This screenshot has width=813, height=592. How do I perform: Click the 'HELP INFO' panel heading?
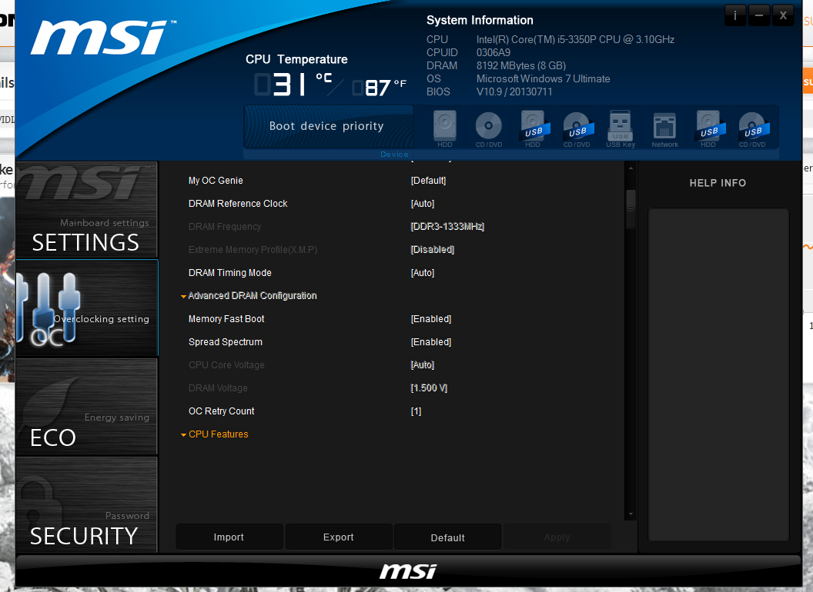[718, 183]
